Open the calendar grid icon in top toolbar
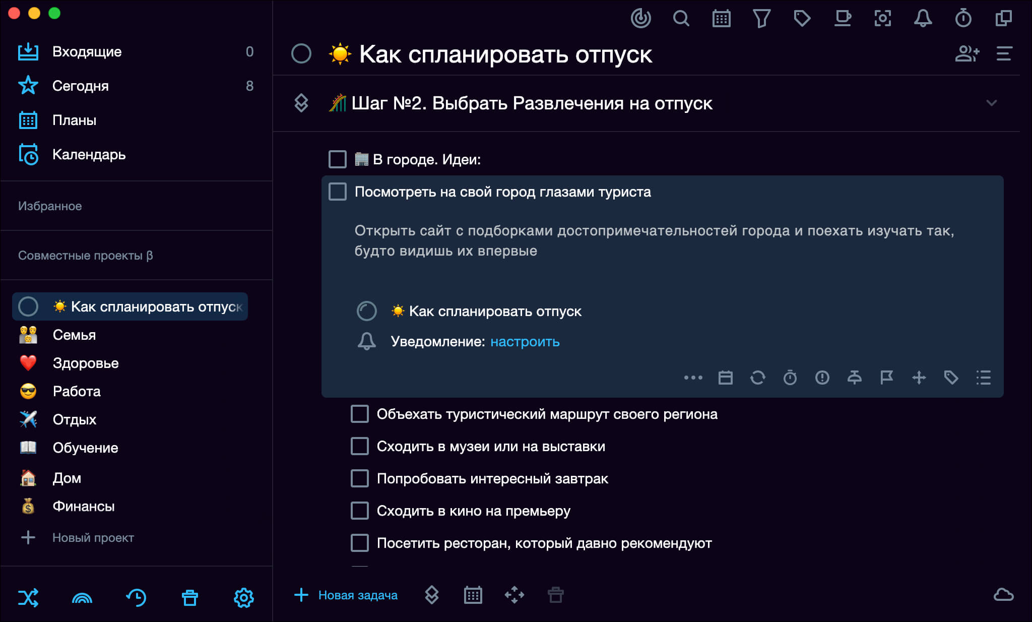1032x622 pixels. point(721,19)
